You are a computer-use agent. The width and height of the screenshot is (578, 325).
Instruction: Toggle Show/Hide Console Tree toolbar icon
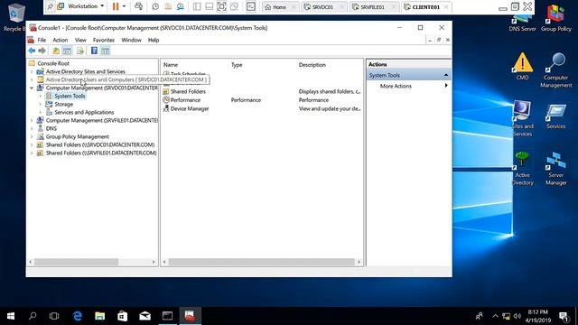point(67,51)
